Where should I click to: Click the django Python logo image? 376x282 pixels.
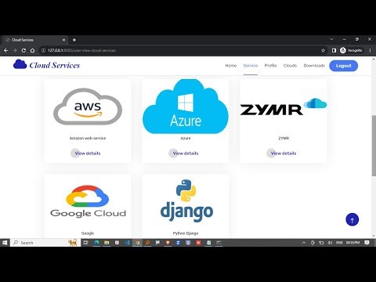(186, 201)
